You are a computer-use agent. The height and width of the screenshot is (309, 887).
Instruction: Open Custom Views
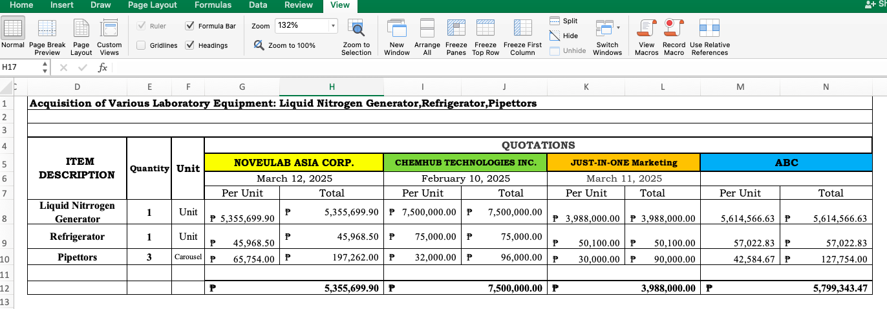(x=109, y=37)
